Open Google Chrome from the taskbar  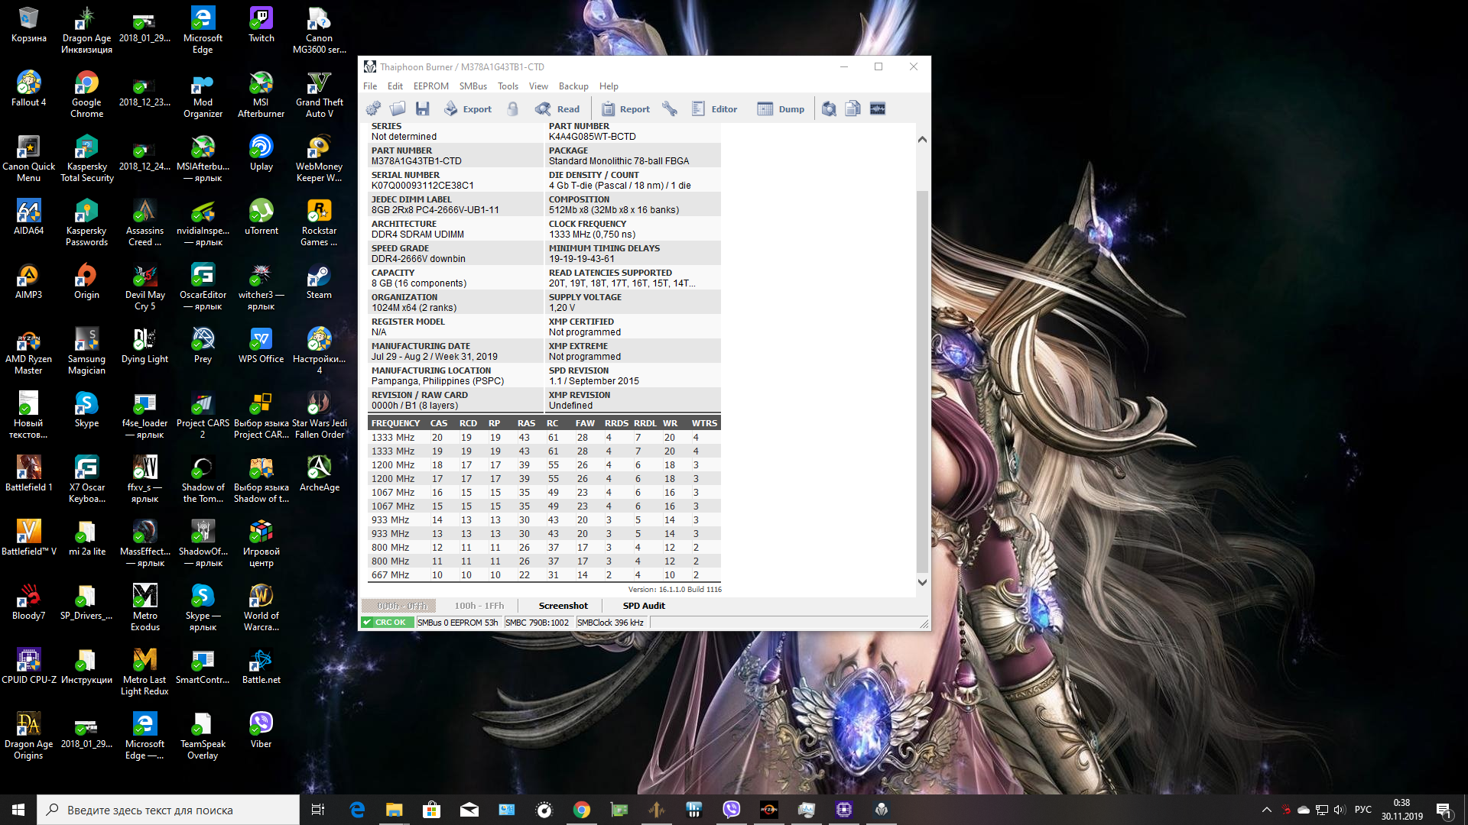[x=582, y=810]
